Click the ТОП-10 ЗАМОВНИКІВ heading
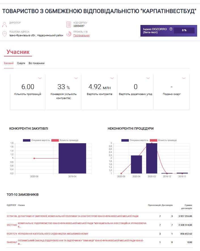The width and height of the screenshot is (200, 251). [23, 195]
